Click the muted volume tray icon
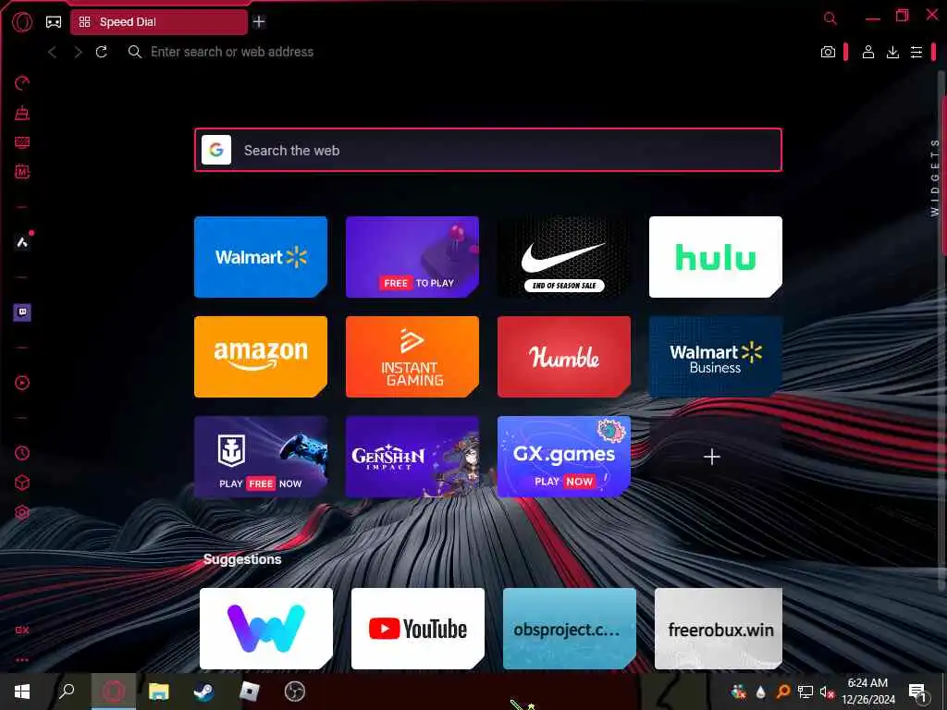Screen dimensions: 947x710 (827, 692)
